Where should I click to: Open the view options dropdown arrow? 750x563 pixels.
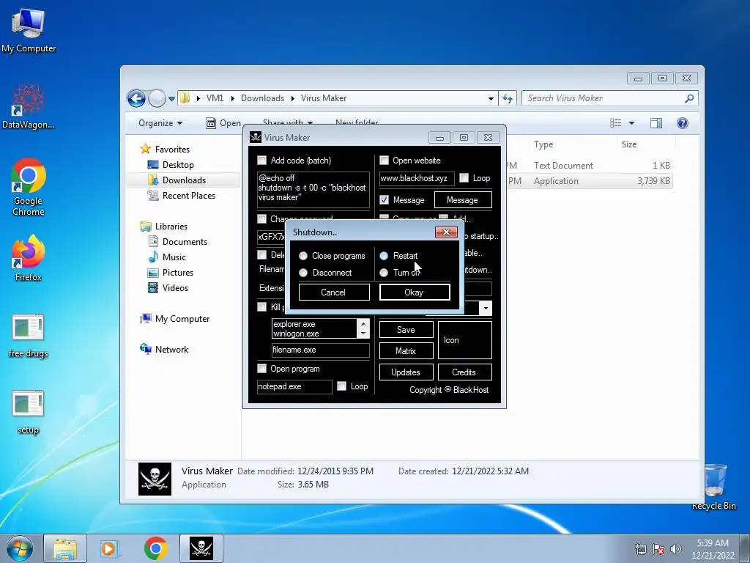tap(631, 123)
